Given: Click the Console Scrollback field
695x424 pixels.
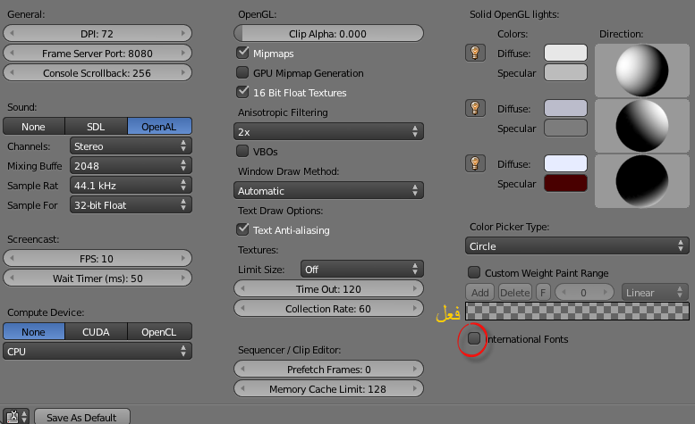Looking at the screenshot, I should pyautogui.click(x=97, y=72).
